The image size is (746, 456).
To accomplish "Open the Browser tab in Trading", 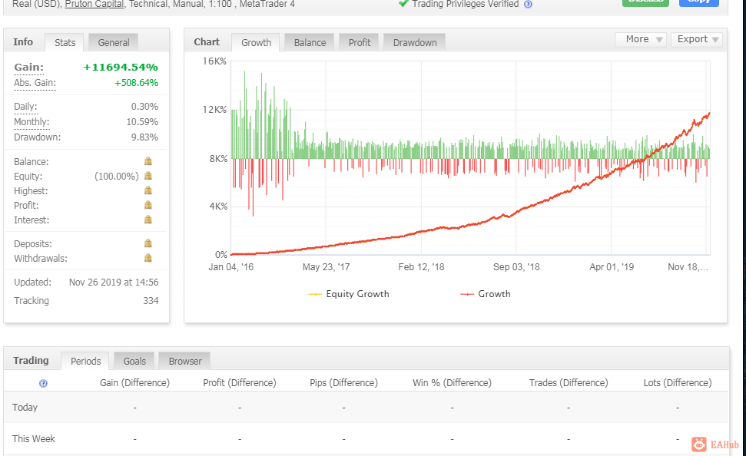I will point(184,361).
